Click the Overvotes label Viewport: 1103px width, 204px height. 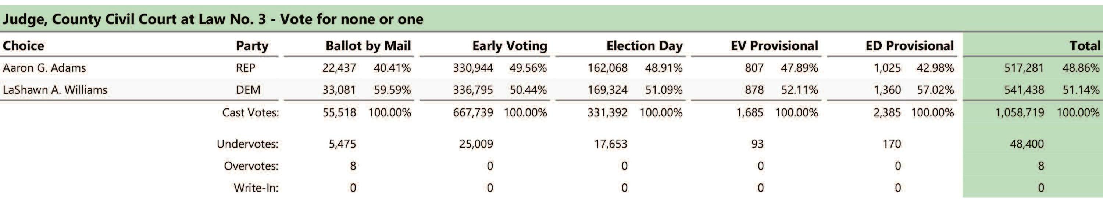pyautogui.click(x=251, y=166)
